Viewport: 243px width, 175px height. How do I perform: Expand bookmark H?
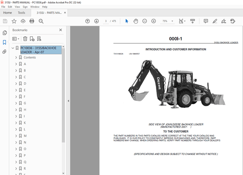point(16,110)
